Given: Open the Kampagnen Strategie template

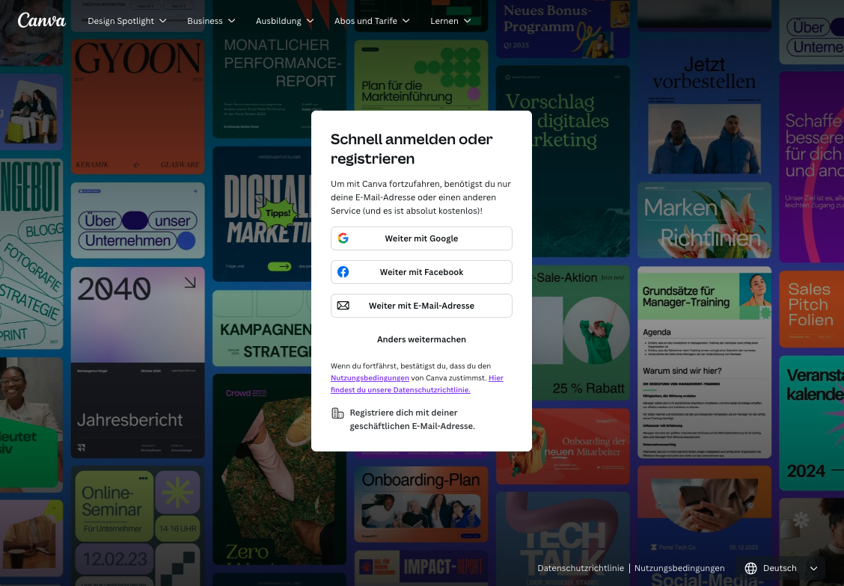Looking at the screenshot, I should pyautogui.click(x=262, y=328).
